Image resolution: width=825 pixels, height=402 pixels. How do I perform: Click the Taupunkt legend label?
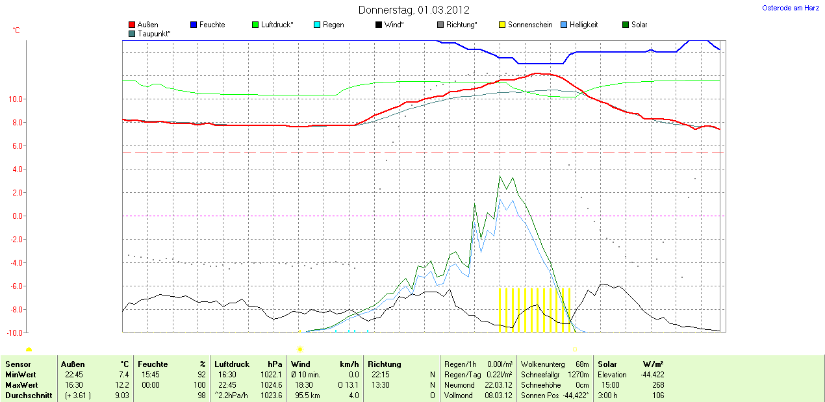tap(154, 33)
